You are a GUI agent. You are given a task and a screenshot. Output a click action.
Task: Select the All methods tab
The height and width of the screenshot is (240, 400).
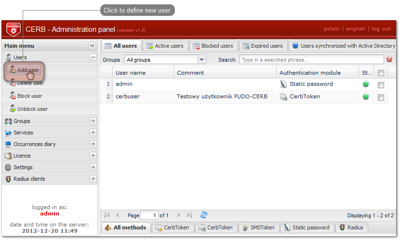pyautogui.click(x=126, y=227)
